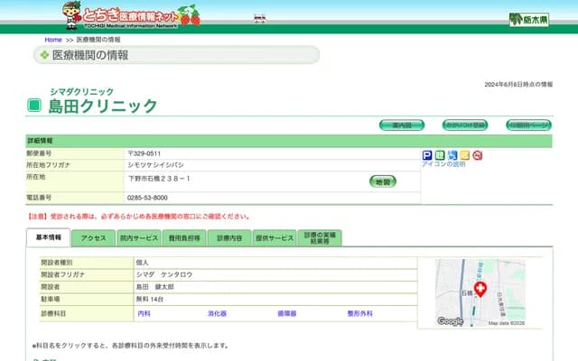Select the 診療内容 tab
Screen dimensions: 578x361
coord(229,237)
